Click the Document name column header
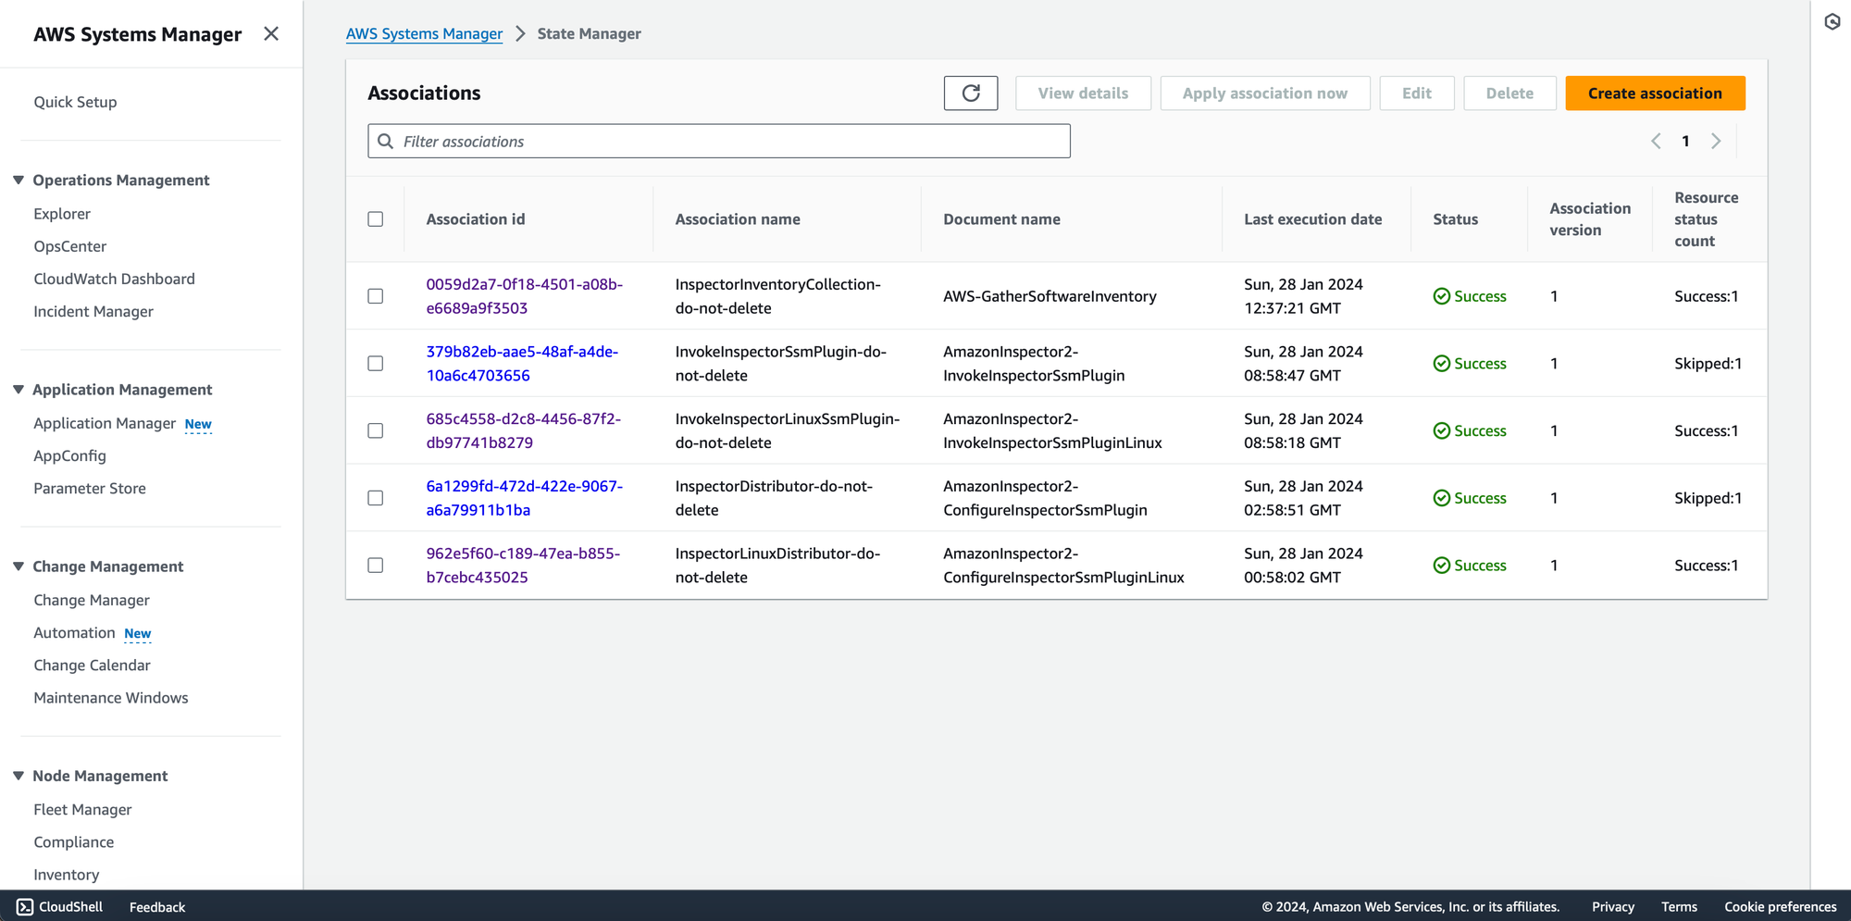Screen dimensions: 1851x921 pyautogui.click(x=1001, y=219)
